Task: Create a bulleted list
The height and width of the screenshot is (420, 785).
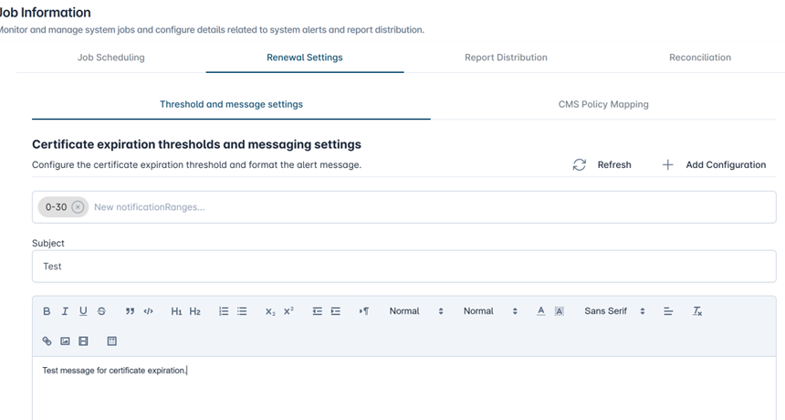Action: coord(242,311)
